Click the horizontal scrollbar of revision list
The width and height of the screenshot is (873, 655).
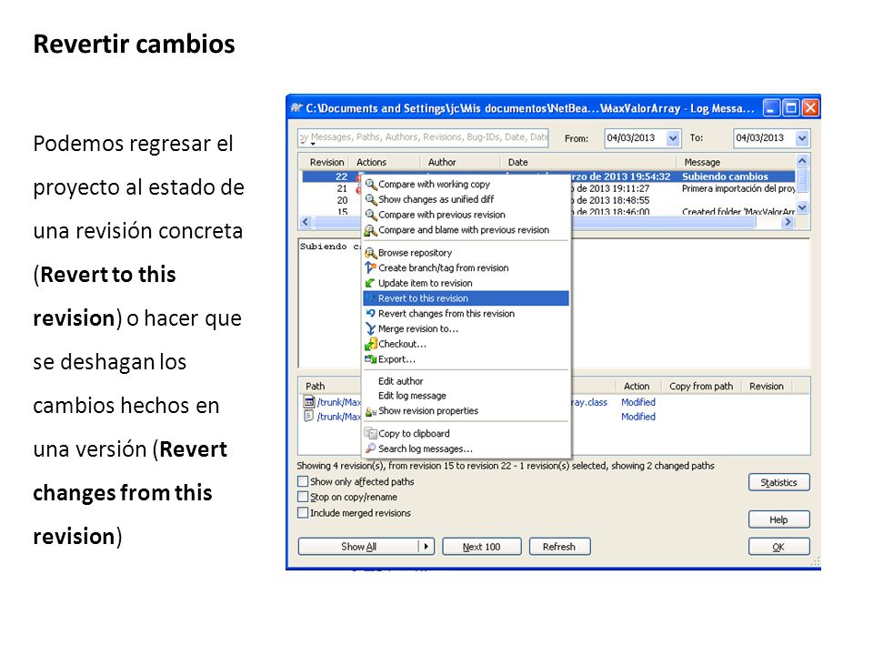(x=546, y=222)
